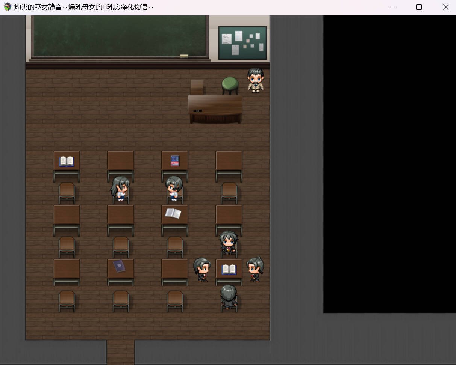Screen dimensions: 456x365
Task: Select the open book on top-left desk
Action: click(x=67, y=161)
